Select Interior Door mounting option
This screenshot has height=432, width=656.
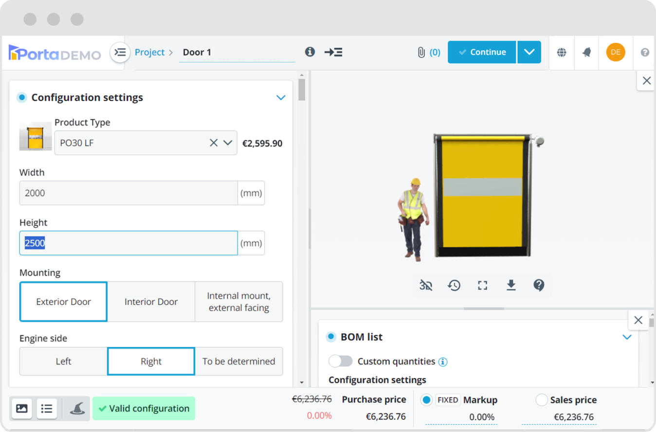pos(151,301)
